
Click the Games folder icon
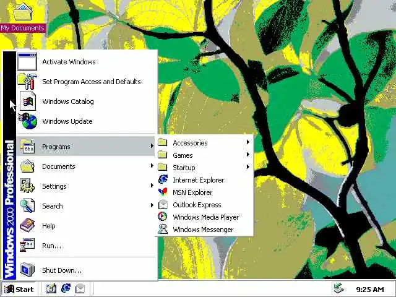pyautogui.click(x=163, y=155)
